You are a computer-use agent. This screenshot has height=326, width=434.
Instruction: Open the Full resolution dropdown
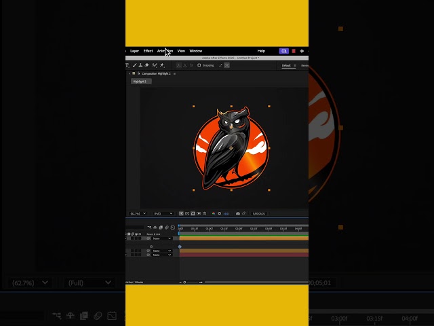tap(163, 213)
